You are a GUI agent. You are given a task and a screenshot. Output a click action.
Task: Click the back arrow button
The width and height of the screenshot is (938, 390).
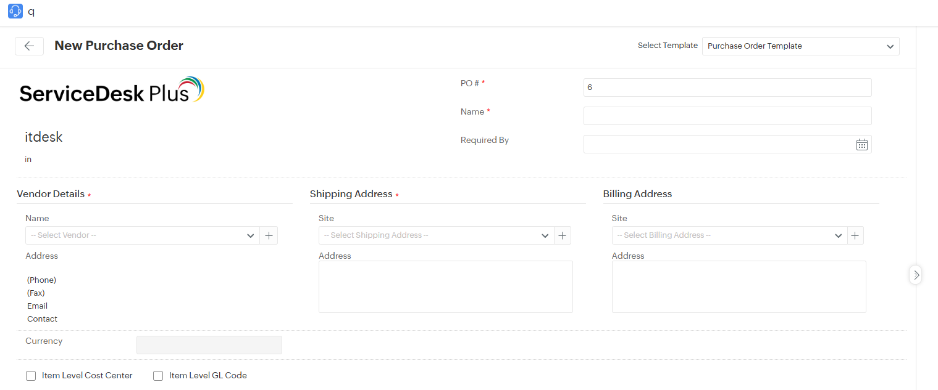tap(29, 46)
